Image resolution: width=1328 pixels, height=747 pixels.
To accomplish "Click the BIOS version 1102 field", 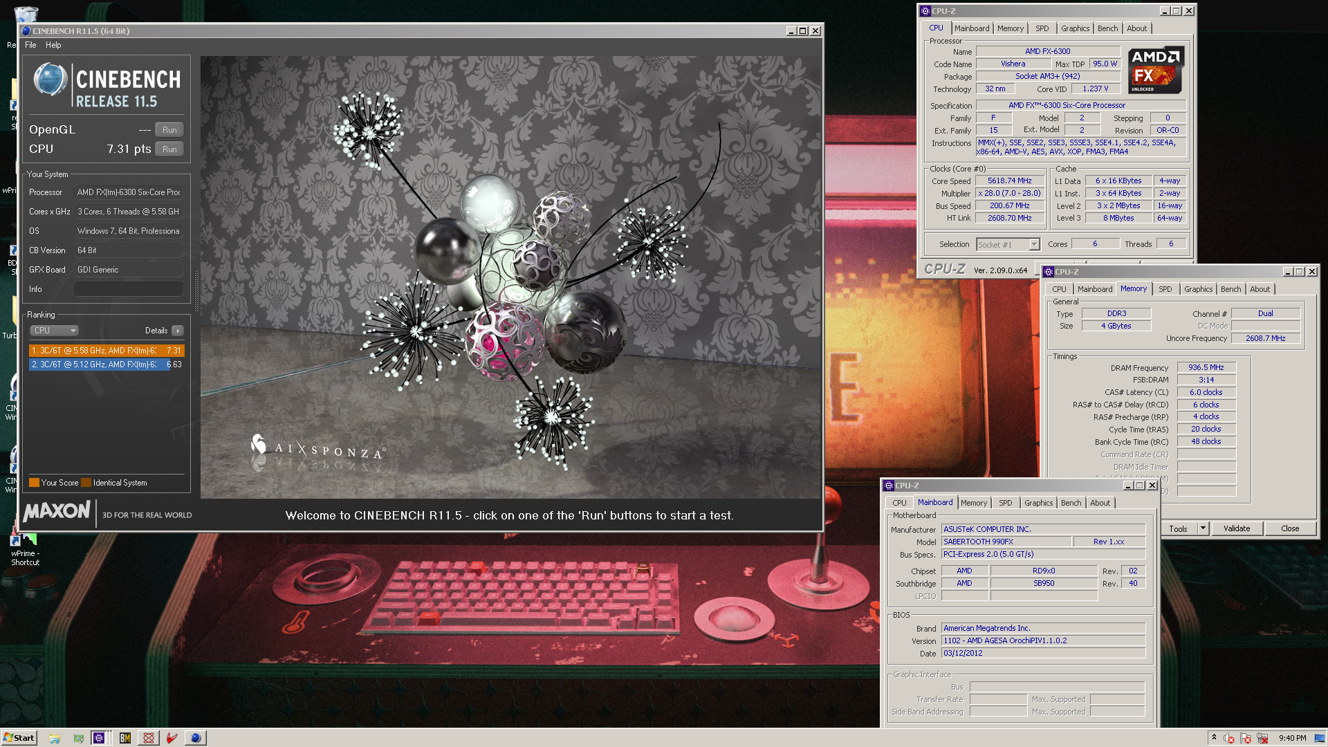I will click(1043, 641).
